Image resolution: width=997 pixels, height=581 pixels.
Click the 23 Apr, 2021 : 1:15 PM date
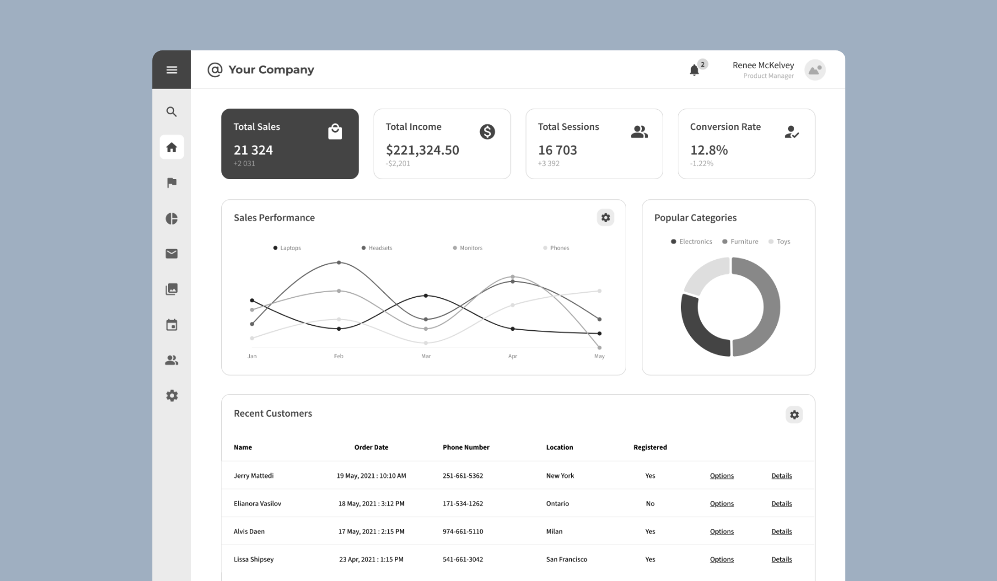coord(371,560)
